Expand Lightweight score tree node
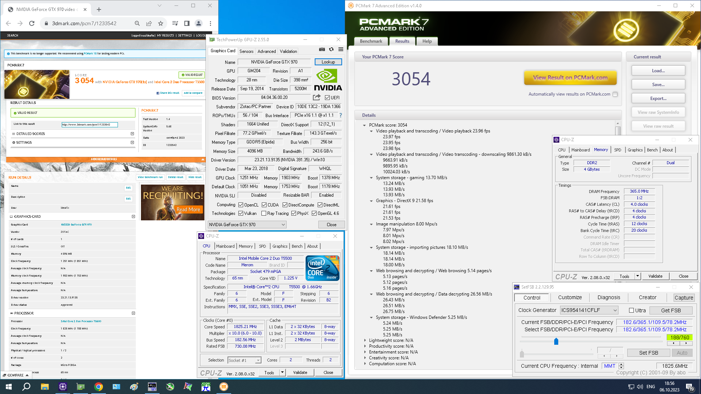The height and width of the screenshot is (394, 701). [x=365, y=340]
